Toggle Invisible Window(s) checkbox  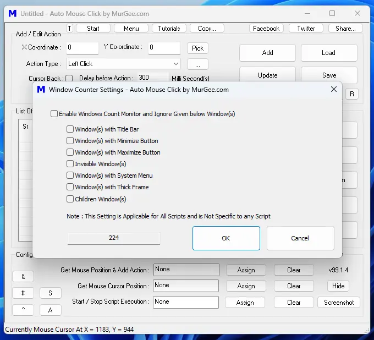pos(70,164)
